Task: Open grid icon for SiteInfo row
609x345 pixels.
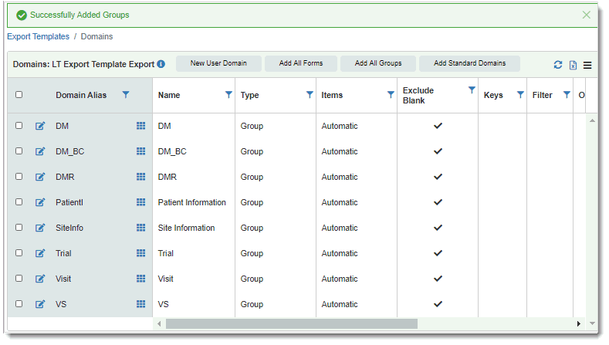Action: [141, 228]
